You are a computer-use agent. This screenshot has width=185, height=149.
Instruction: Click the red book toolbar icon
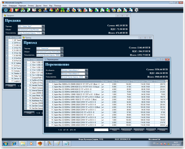11,10
